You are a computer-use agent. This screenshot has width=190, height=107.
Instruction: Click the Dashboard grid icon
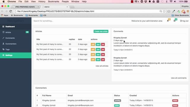pos(3,26)
